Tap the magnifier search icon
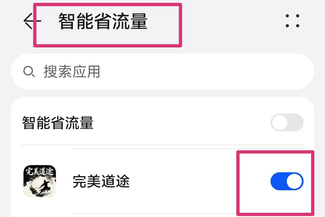325x217 pixels. click(29, 71)
